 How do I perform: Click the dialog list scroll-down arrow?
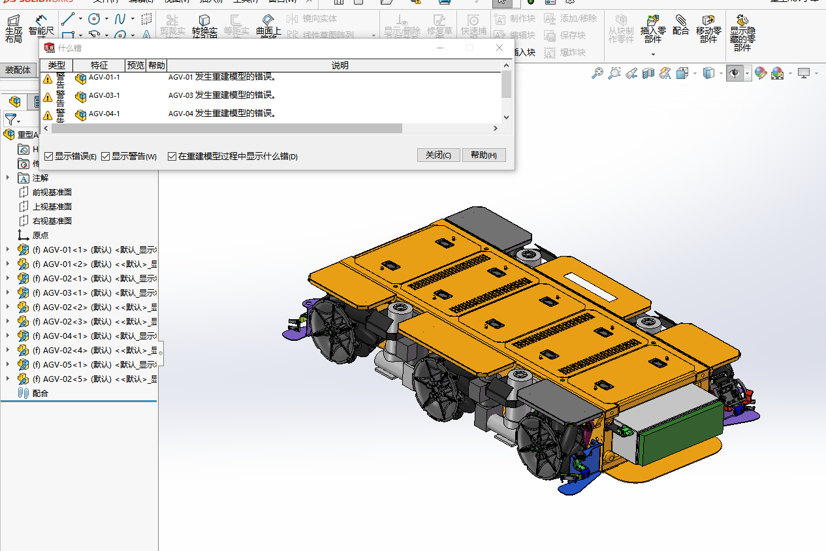(x=506, y=118)
